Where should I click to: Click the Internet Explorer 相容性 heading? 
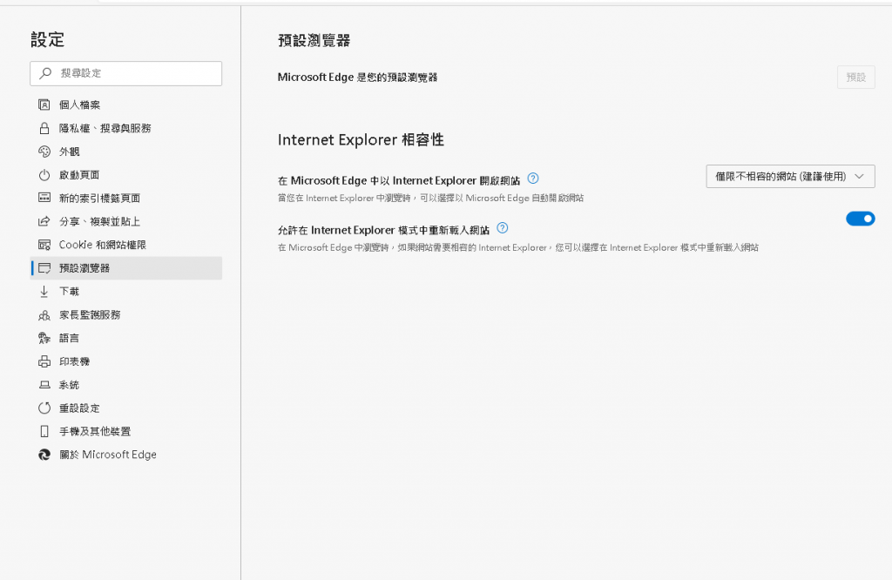tap(361, 139)
